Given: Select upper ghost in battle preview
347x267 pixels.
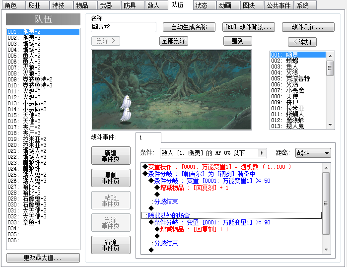Looking at the screenshot, I should click(x=126, y=102).
